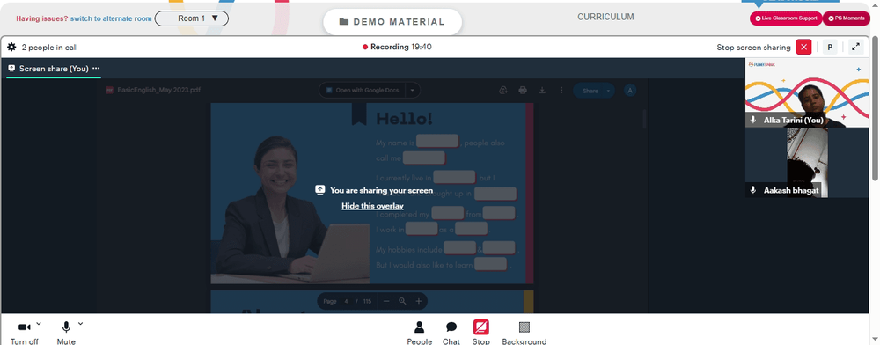Click the magnifier zoom icon in PDF page bar
The width and height of the screenshot is (880, 345).
(402, 301)
